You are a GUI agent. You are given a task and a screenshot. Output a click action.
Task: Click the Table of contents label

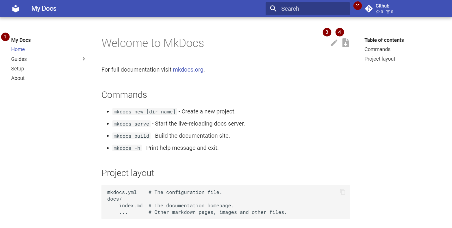point(384,40)
